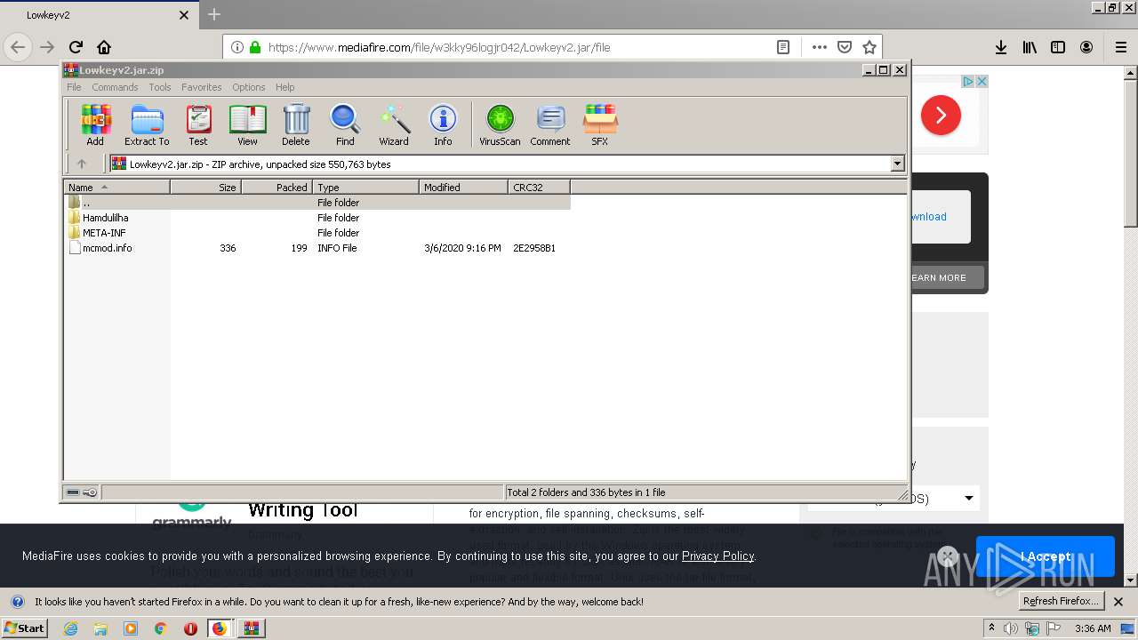Viewport: 1138px width, 640px height.
Task: Sort list by Name column
Action: pos(116,187)
